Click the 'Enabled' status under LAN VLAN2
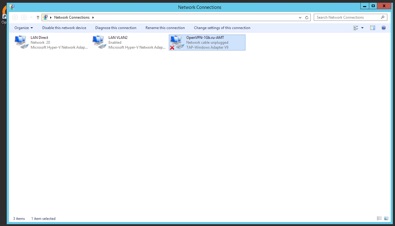395x226 pixels. tap(115, 43)
